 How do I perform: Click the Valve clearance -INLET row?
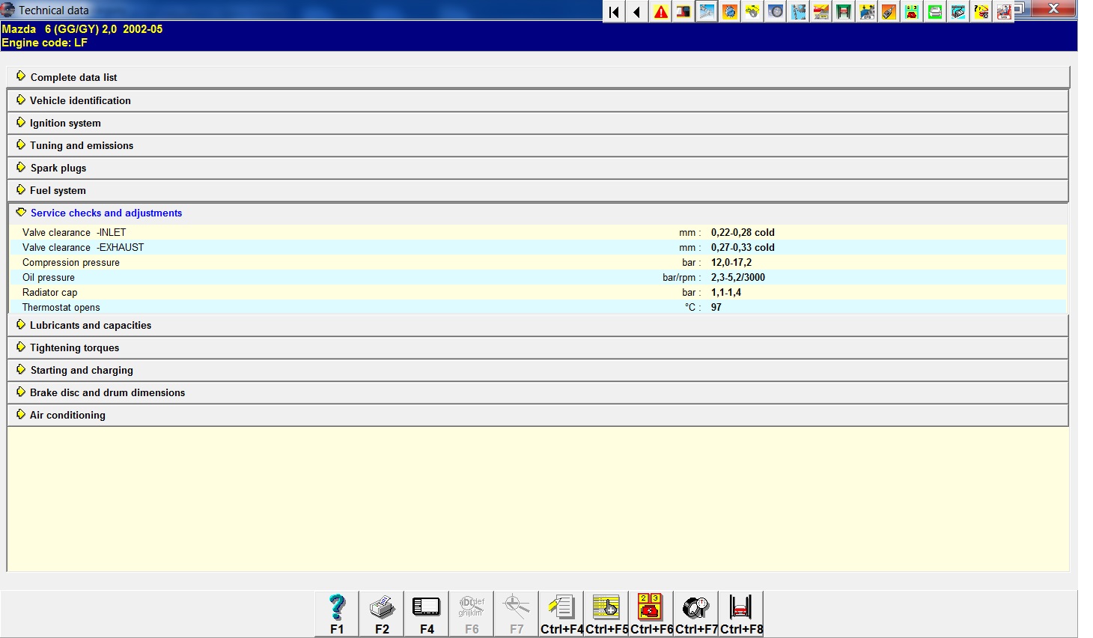click(x=74, y=233)
